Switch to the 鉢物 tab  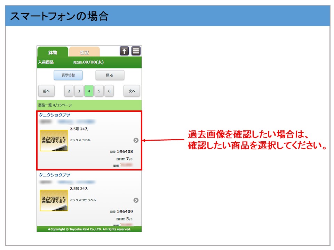[x=53, y=52]
